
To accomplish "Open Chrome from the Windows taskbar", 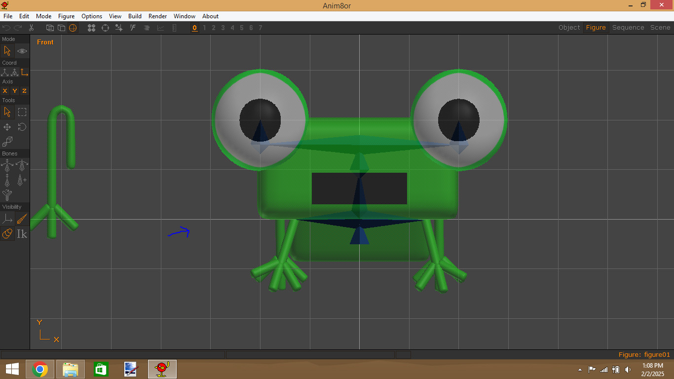I will click(x=40, y=369).
